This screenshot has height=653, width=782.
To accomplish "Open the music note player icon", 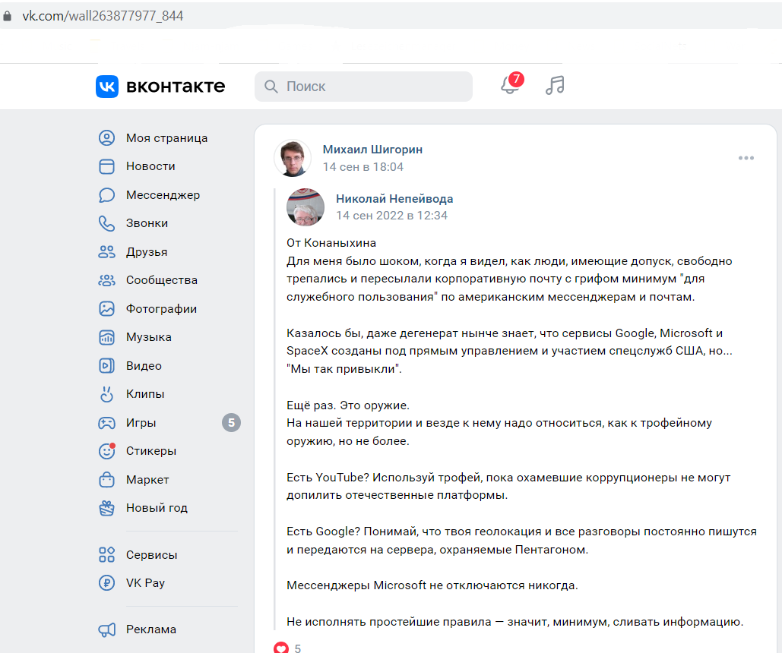I will coord(555,85).
